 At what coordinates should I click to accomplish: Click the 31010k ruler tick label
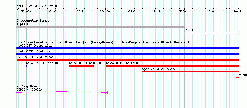point(211,11)
